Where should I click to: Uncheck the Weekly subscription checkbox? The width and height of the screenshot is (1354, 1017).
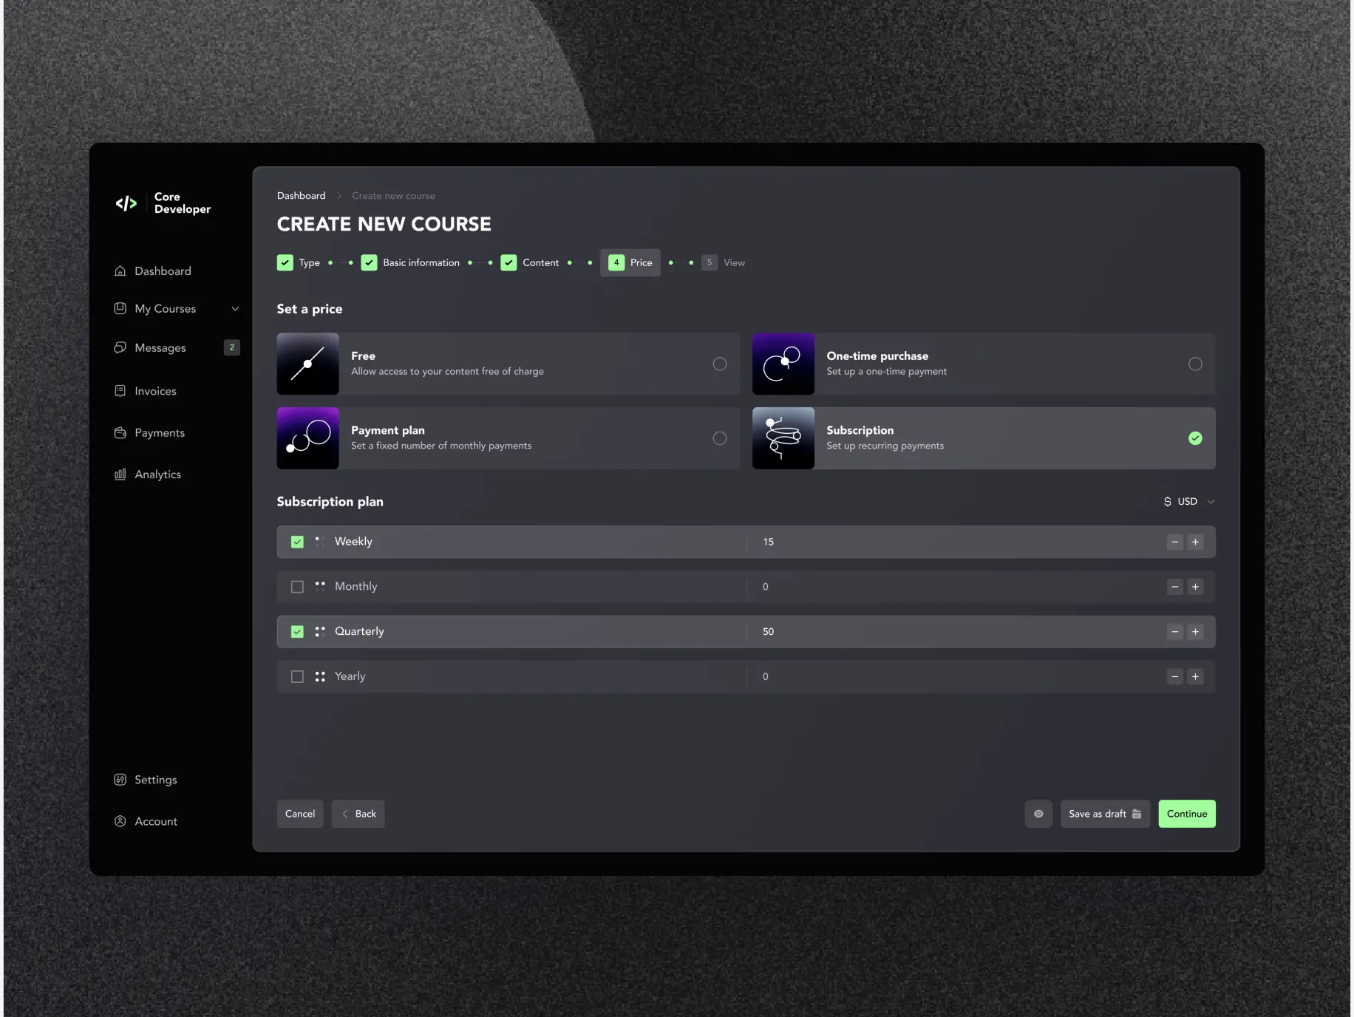click(x=297, y=542)
